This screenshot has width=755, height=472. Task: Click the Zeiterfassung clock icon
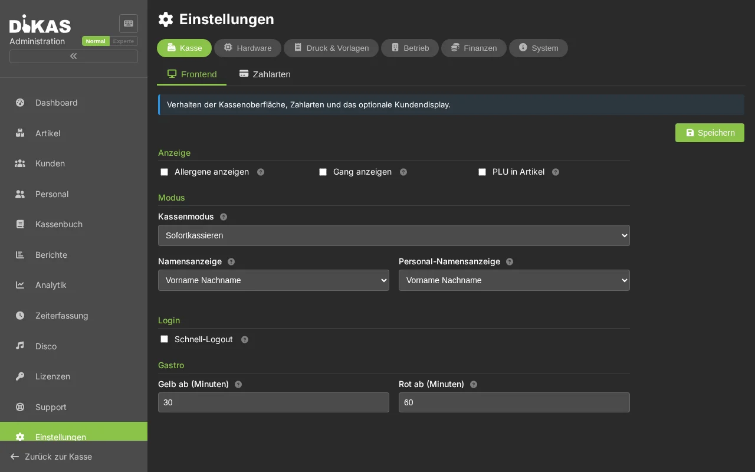point(20,316)
